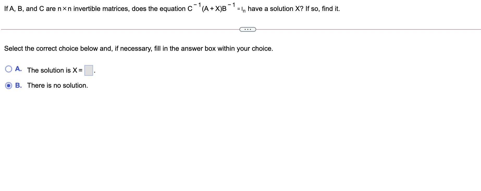Click the horizontal divider line
The width and height of the screenshot is (481, 191).
point(117,29)
